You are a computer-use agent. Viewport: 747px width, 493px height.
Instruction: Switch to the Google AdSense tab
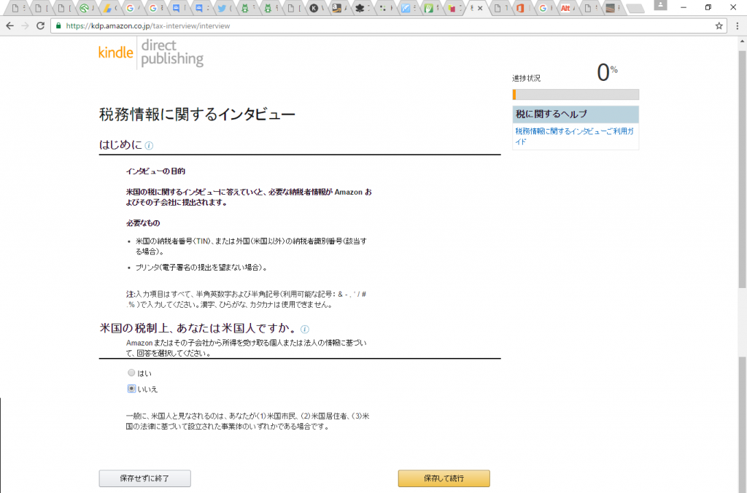[108, 8]
